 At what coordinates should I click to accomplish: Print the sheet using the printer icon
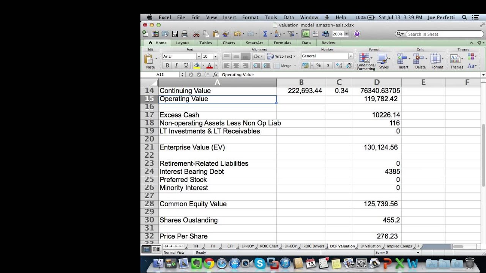click(185, 34)
